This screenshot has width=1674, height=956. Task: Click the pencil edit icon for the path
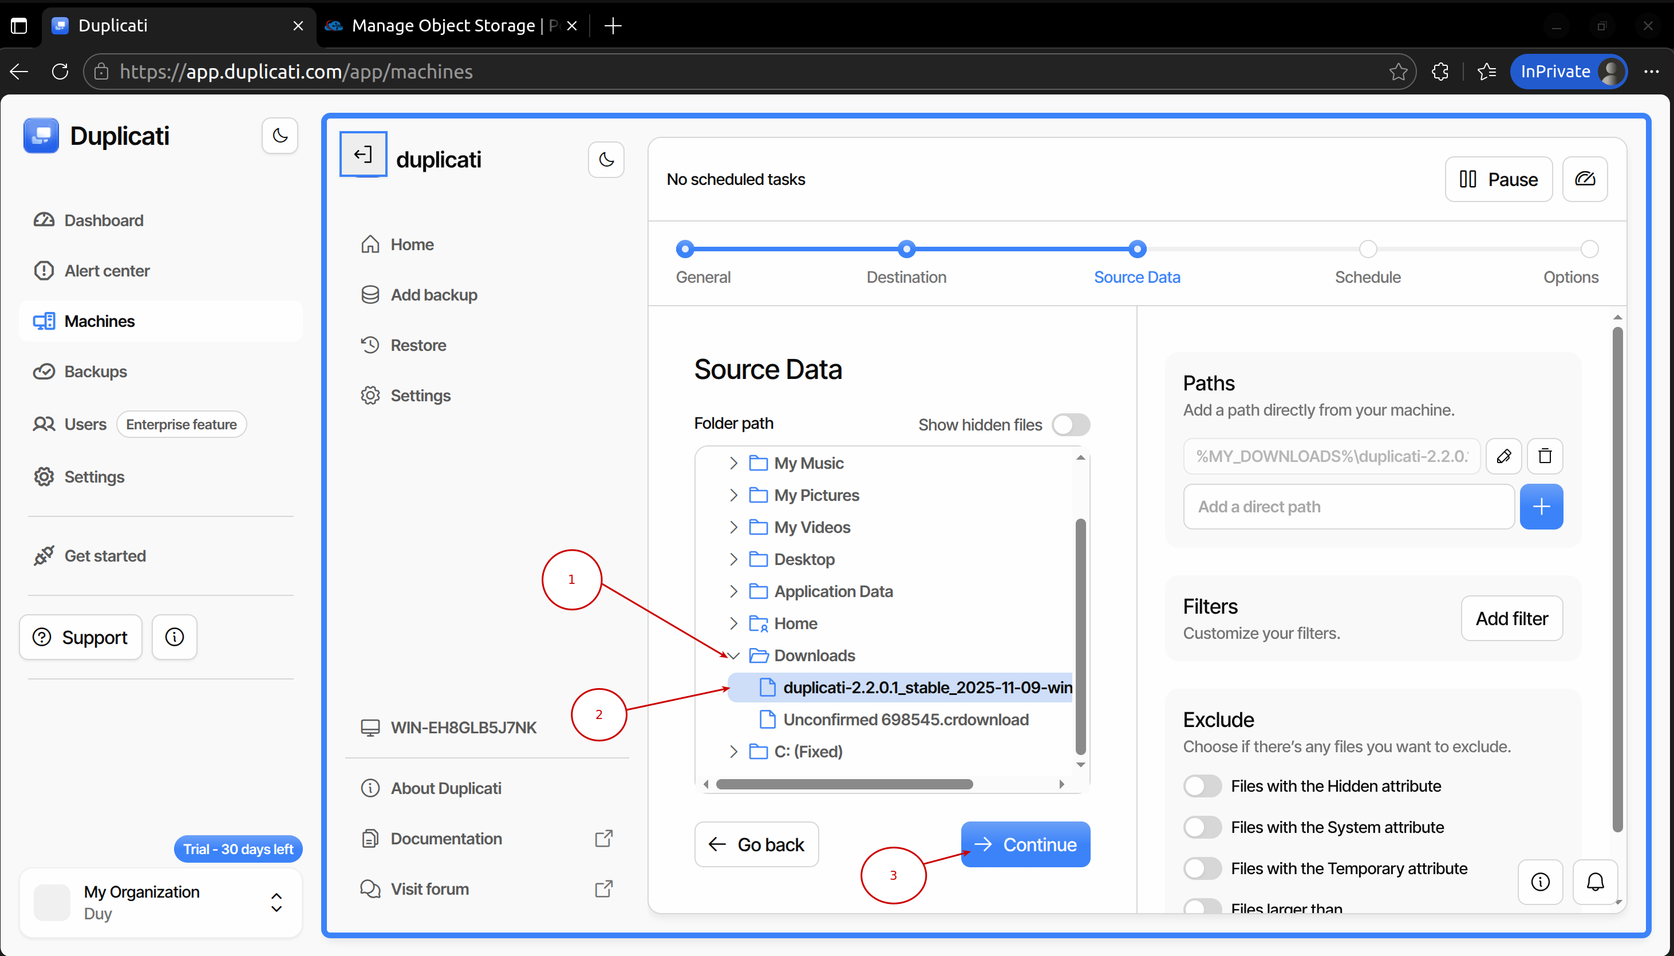click(1503, 456)
